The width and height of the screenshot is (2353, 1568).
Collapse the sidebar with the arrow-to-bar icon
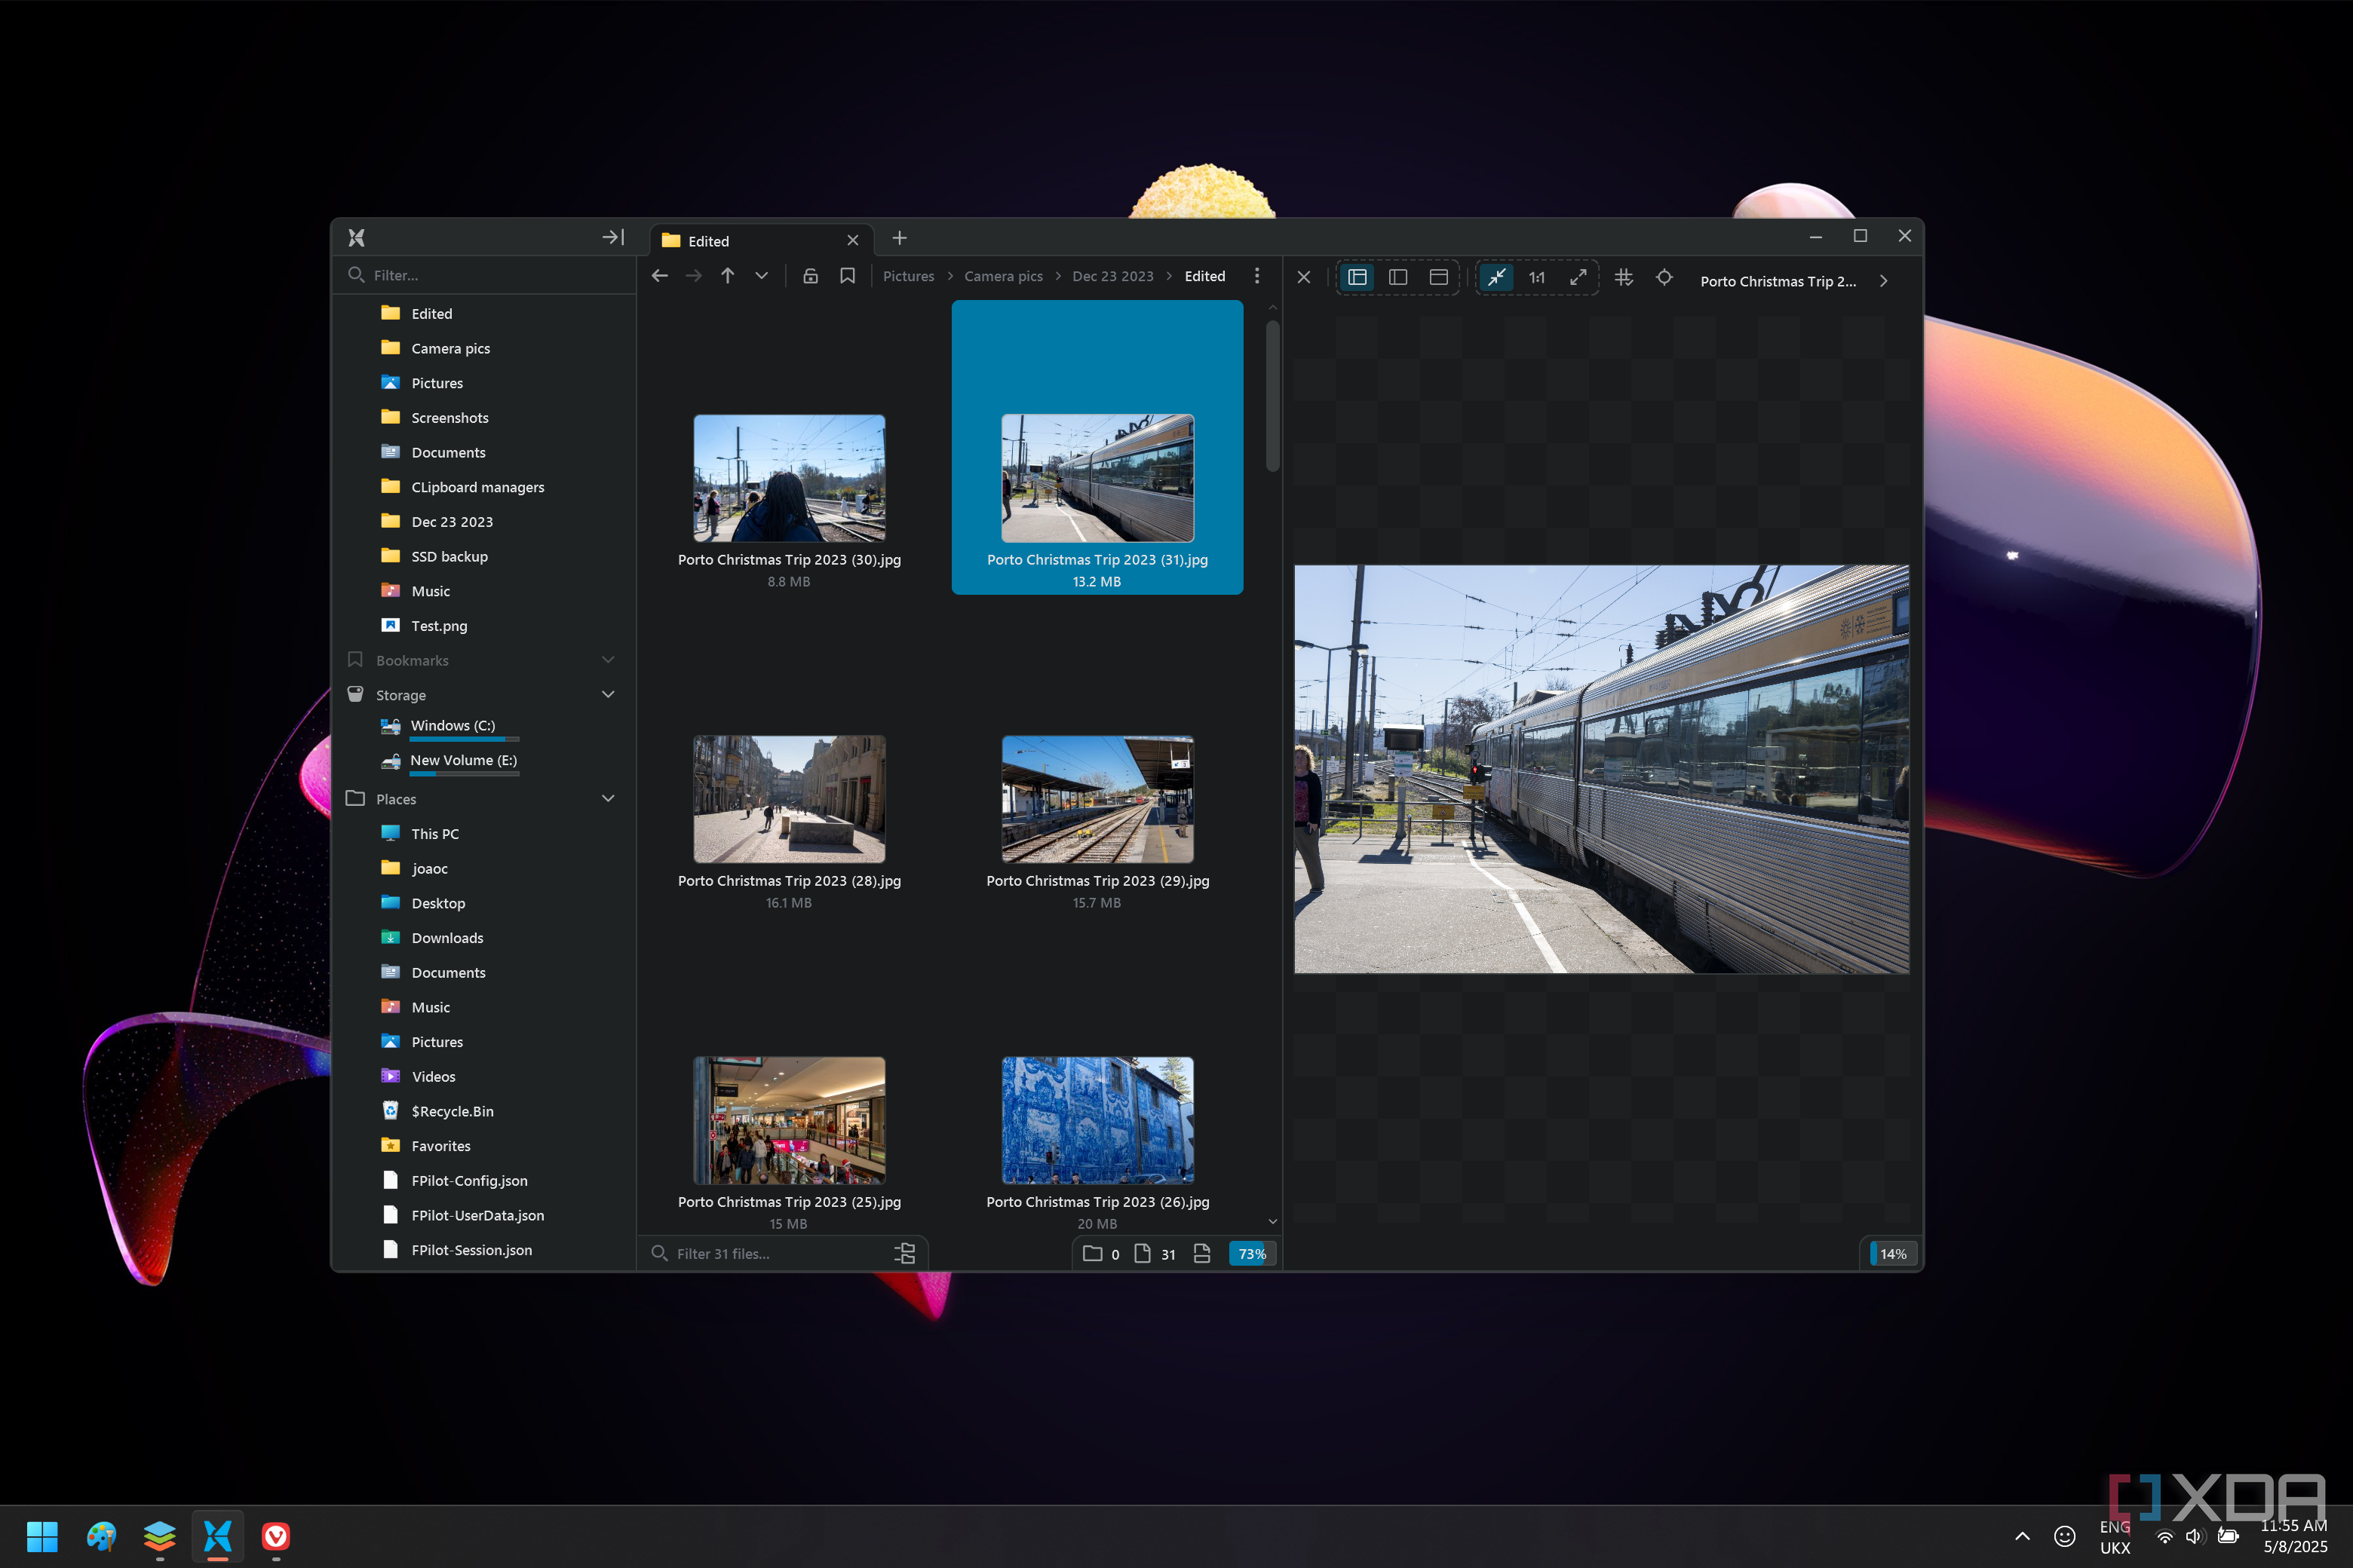click(613, 237)
